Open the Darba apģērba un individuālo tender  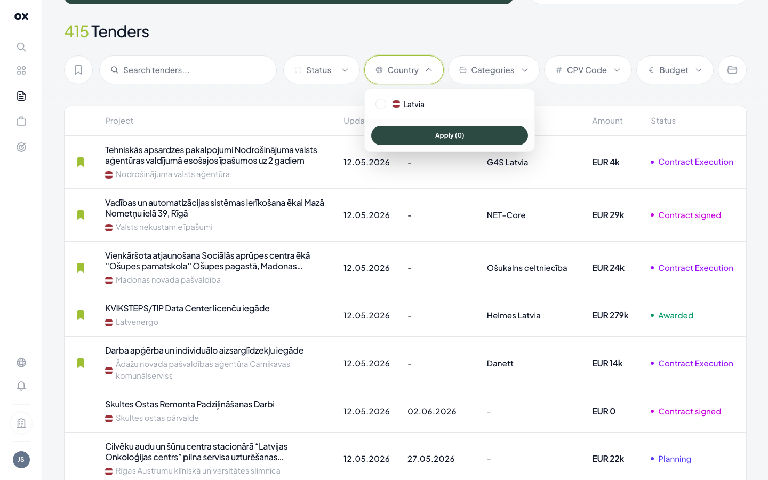tap(204, 350)
